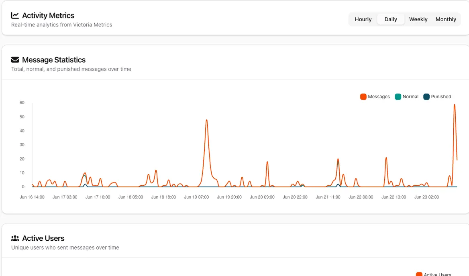Click the final spike at the chart's right edge
Viewport: 469px width, 276px height.
(455, 105)
